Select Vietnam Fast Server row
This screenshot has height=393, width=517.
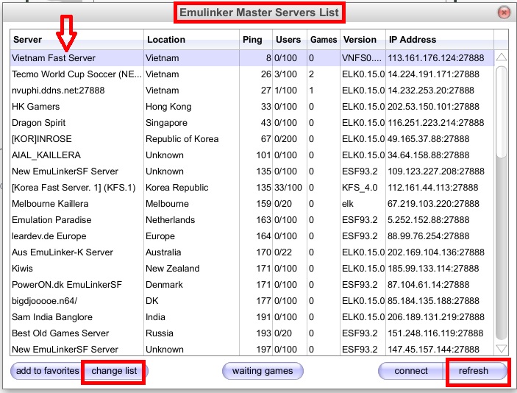[252, 58]
